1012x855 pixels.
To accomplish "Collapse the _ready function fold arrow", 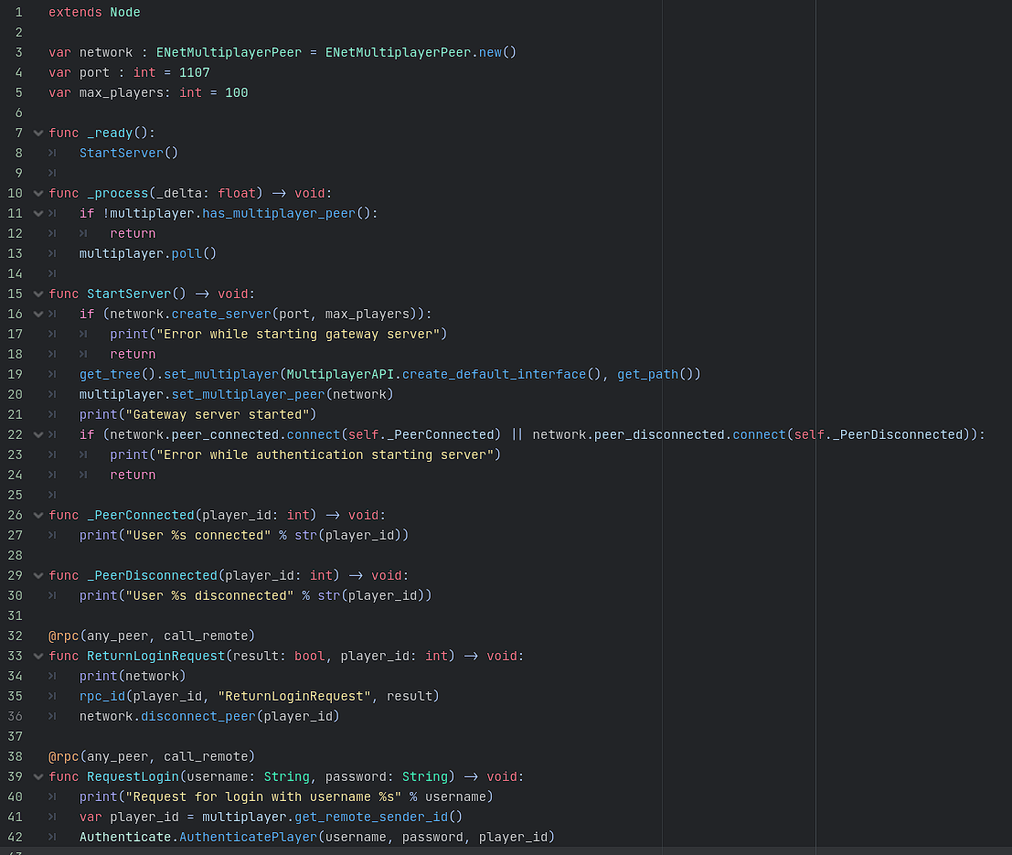I will (x=37, y=133).
